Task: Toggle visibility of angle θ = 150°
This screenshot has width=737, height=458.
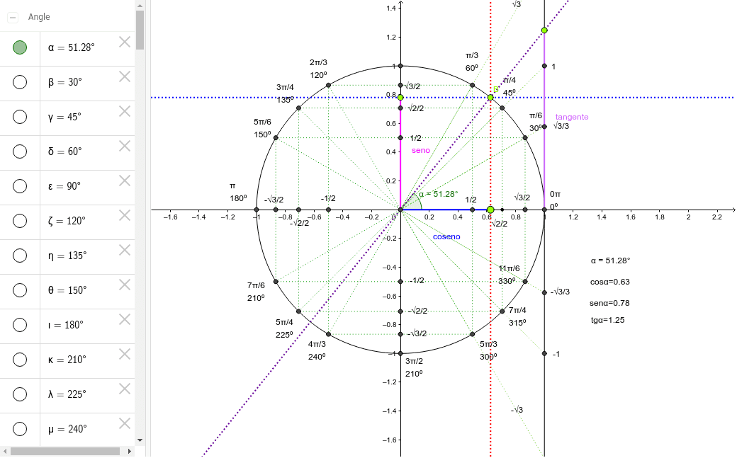Action: 20,290
